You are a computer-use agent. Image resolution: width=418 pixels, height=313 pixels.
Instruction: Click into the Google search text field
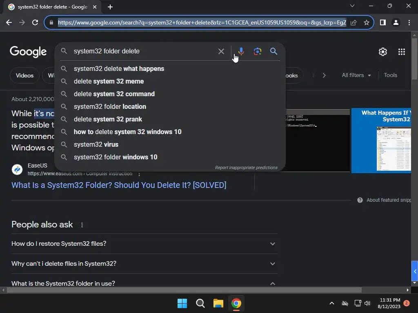point(144,51)
